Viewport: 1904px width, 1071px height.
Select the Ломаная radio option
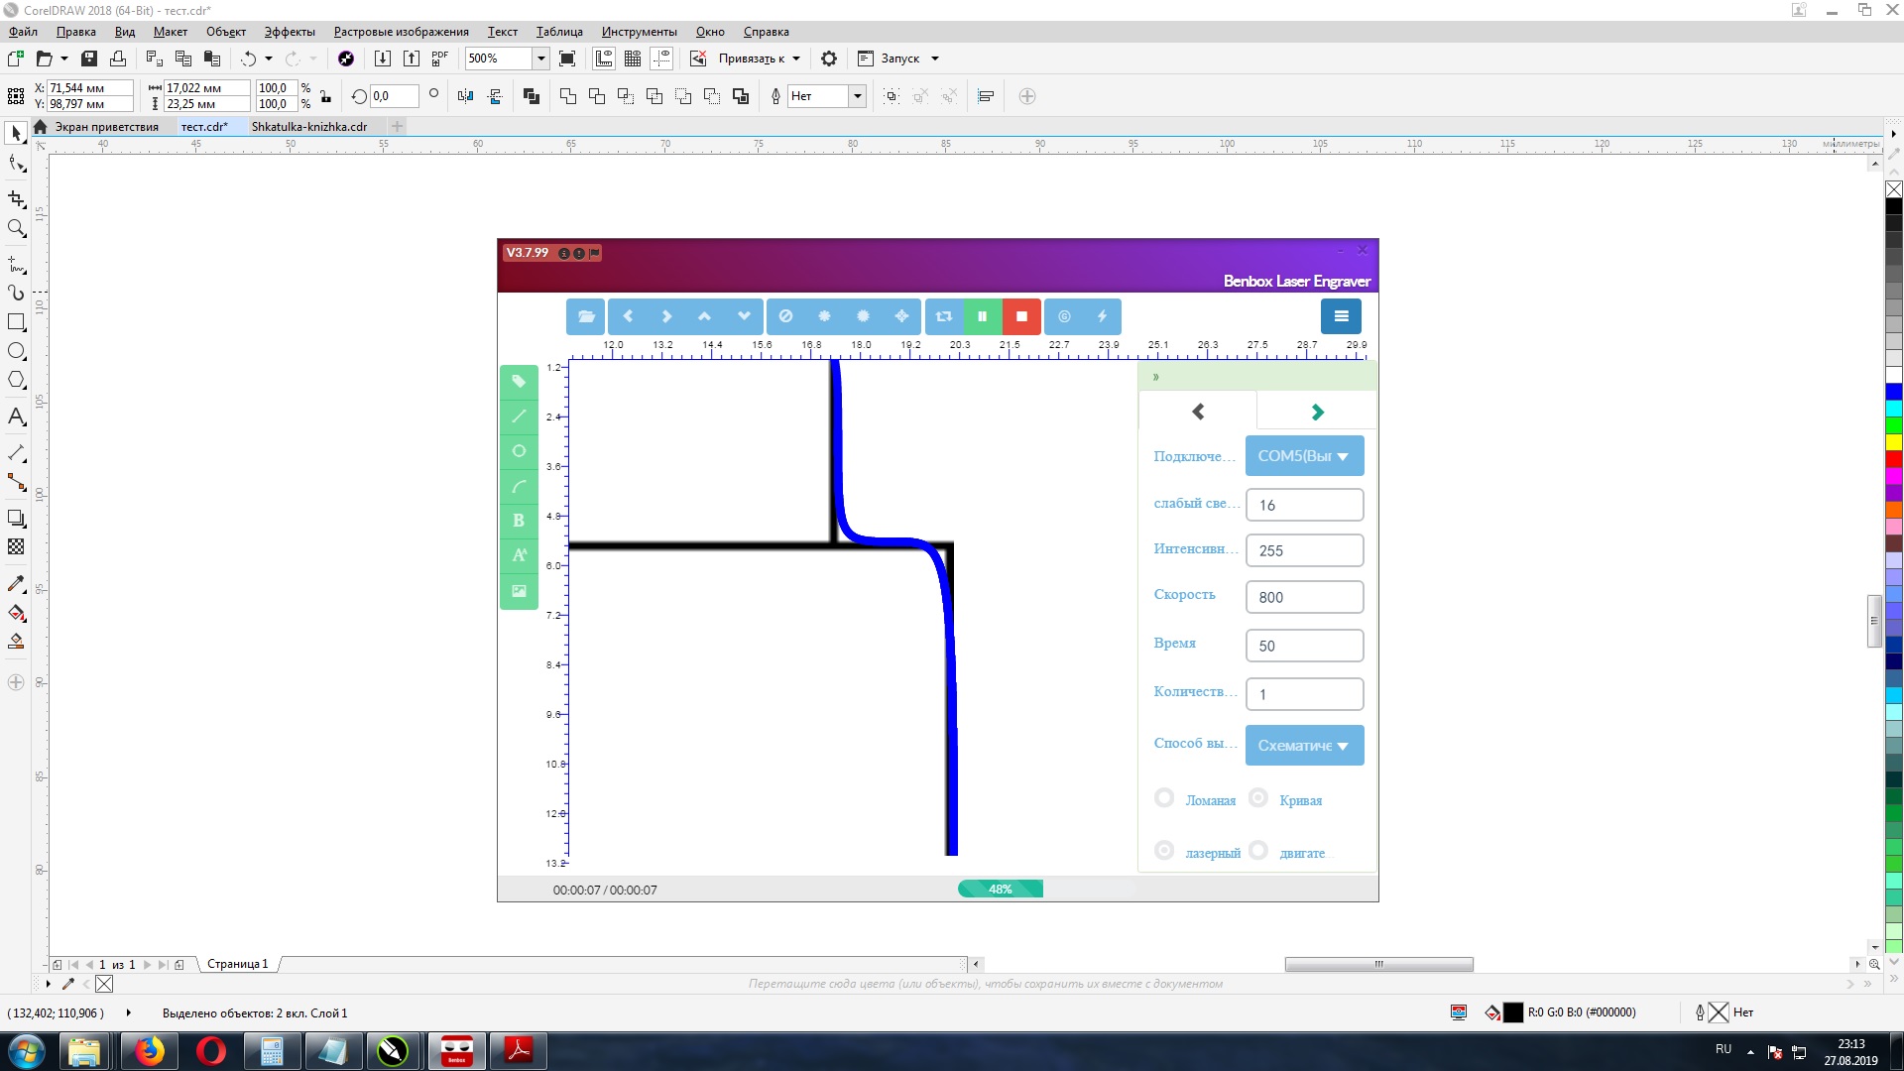[x=1165, y=798]
